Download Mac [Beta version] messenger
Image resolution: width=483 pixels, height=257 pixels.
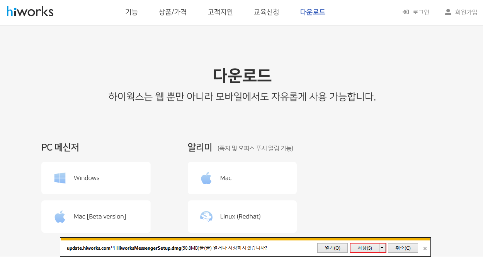tap(96, 217)
